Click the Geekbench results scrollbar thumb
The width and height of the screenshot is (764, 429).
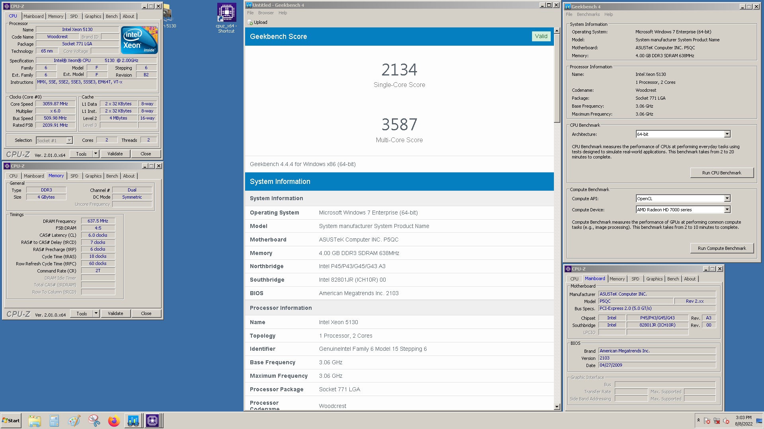[557, 78]
